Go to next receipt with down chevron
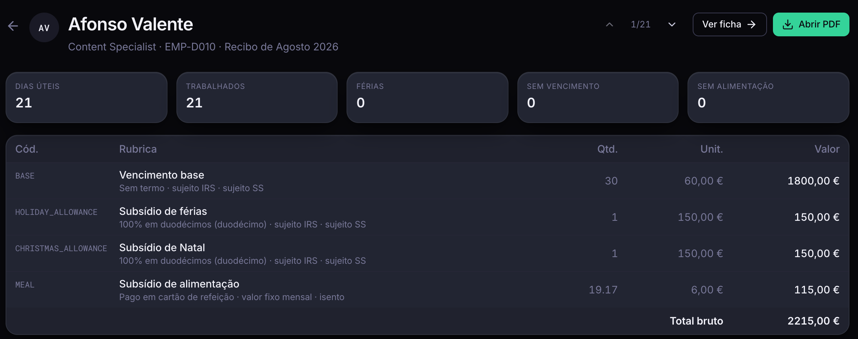This screenshot has height=339, width=858. click(672, 24)
